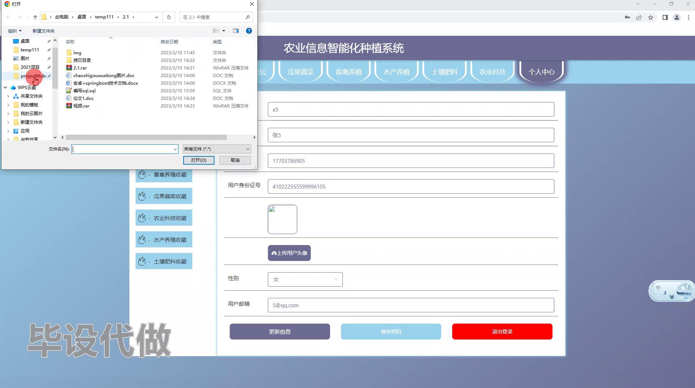
Task: Expand the 共享文件夹 tree node
Action: tap(8, 96)
